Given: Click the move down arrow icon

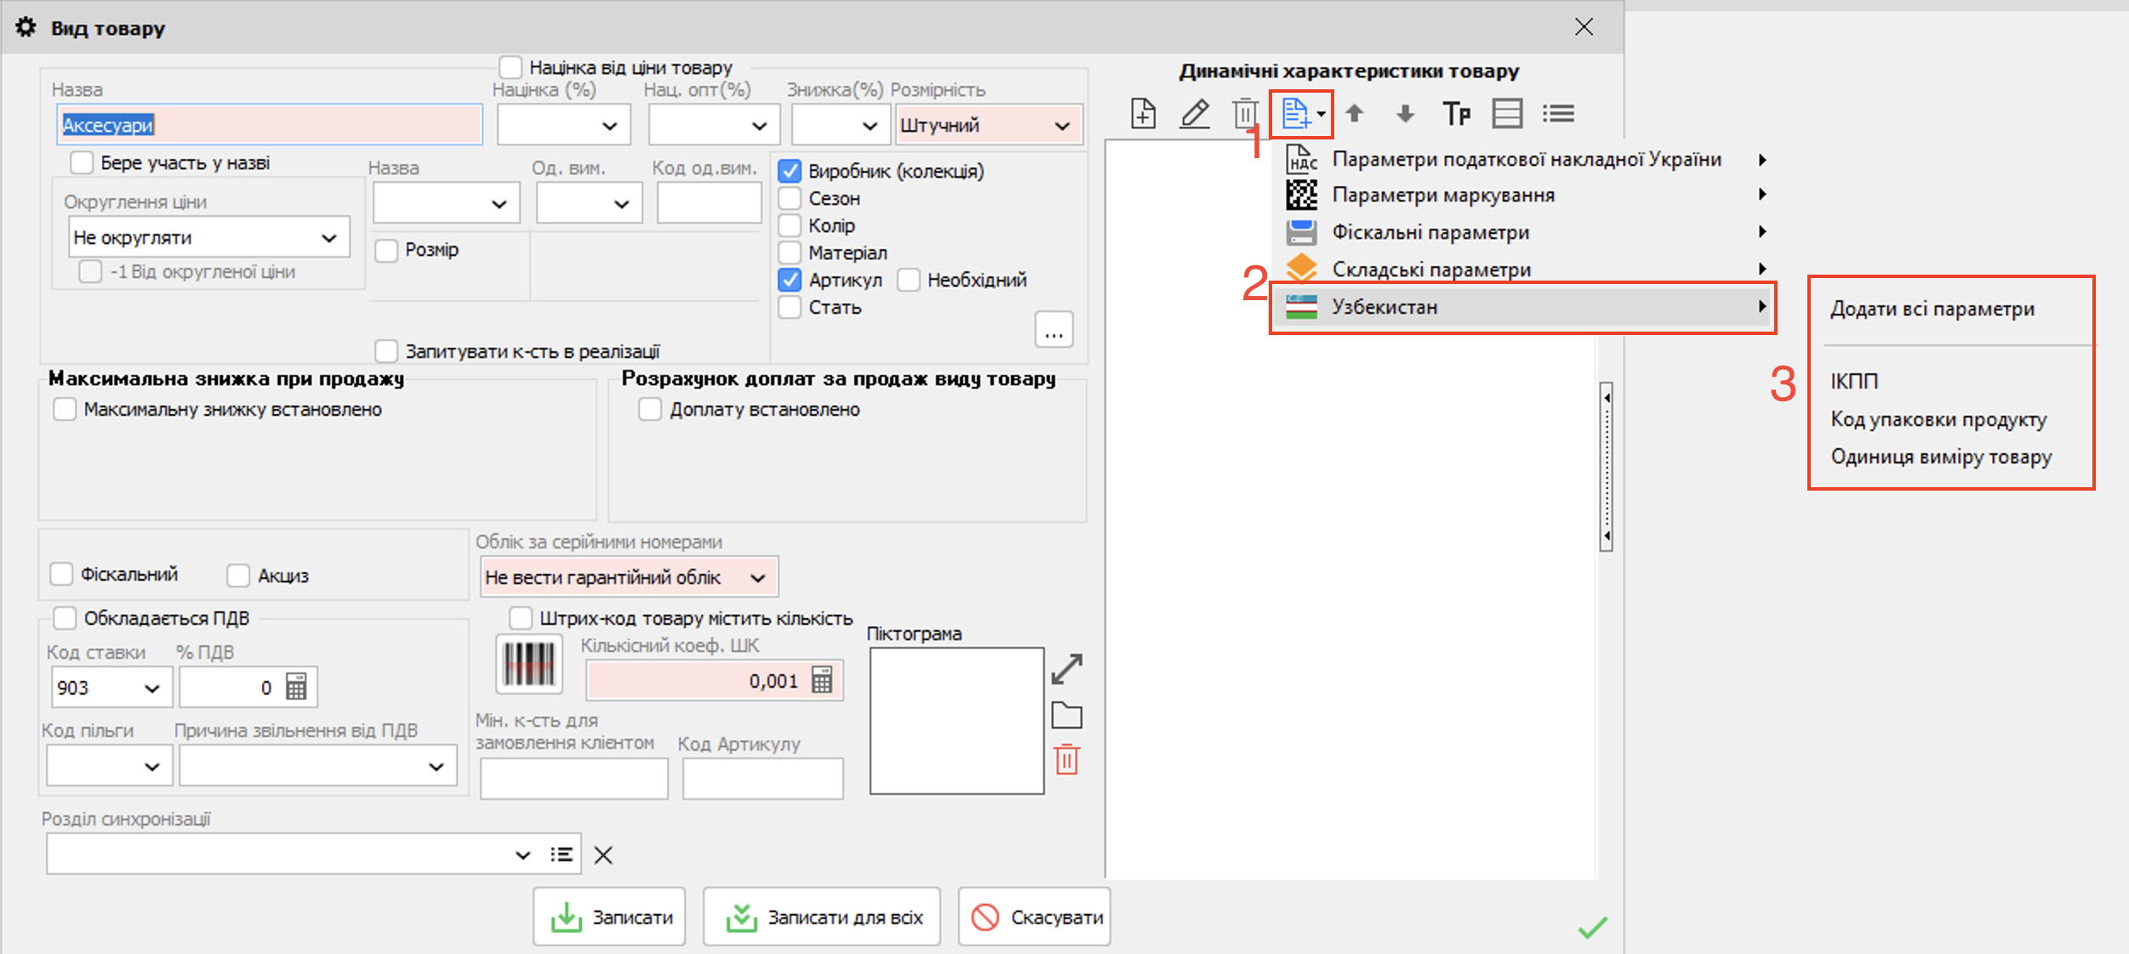Looking at the screenshot, I should pyautogui.click(x=1405, y=113).
